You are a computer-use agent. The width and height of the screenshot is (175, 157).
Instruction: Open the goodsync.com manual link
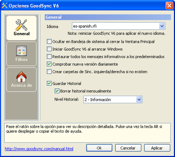coord(39,149)
